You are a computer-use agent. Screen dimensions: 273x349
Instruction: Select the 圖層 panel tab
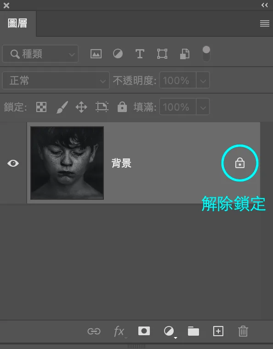tap(17, 23)
